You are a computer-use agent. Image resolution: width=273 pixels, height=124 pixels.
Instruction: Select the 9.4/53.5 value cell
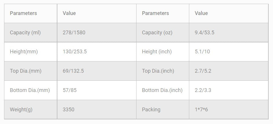pos(204,33)
